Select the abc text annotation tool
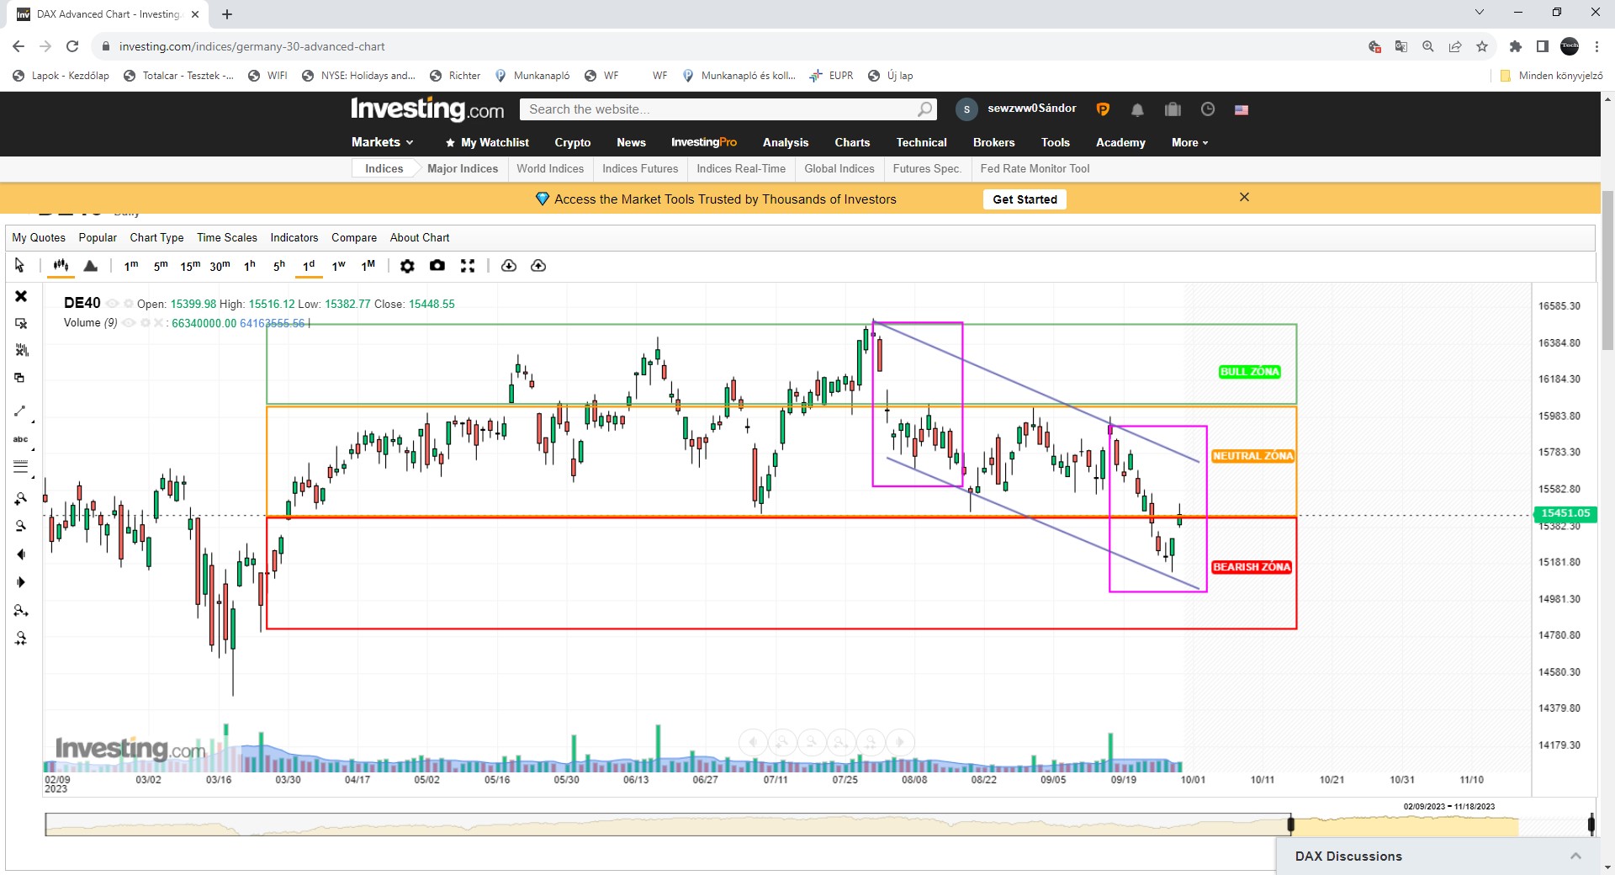This screenshot has height=875, width=1615. 21,439
